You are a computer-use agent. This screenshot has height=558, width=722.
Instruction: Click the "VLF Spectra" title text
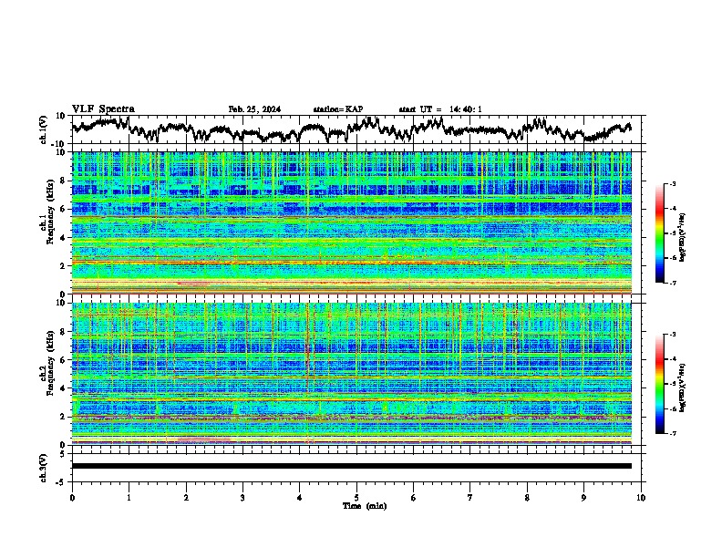point(103,109)
